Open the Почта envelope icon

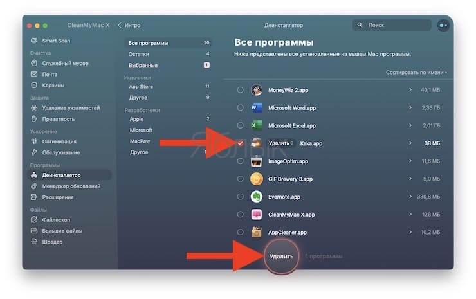pyautogui.click(x=34, y=74)
